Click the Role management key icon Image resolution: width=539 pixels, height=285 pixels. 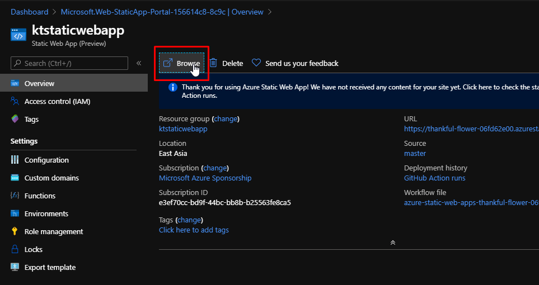click(15, 231)
